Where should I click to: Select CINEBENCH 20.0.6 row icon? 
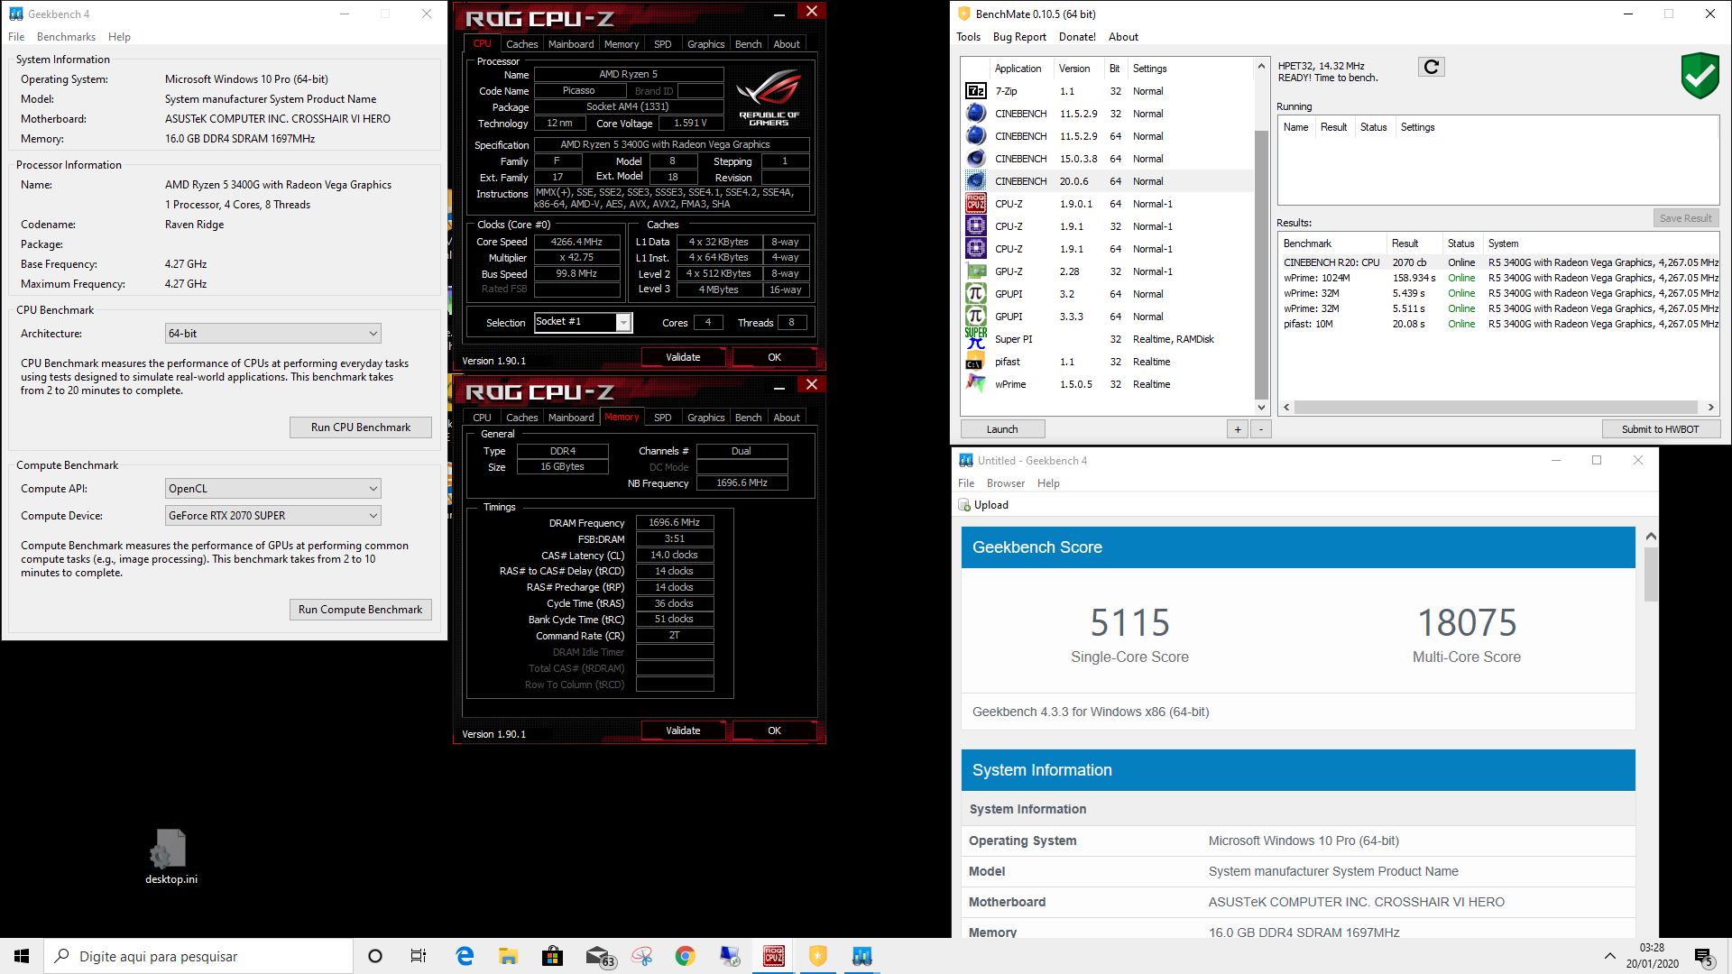975,181
